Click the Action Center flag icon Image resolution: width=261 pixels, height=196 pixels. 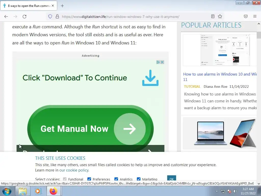(x=229, y=191)
